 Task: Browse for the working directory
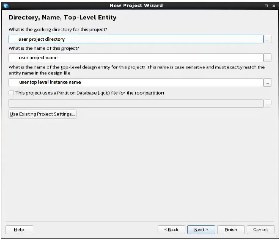pos(267,39)
